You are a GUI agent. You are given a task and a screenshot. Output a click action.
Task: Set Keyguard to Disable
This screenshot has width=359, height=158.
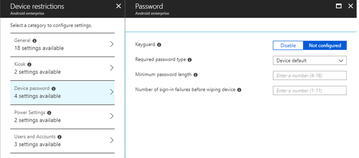coord(288,45)
